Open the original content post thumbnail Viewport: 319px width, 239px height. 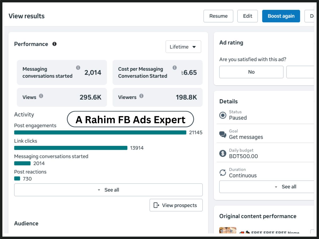[x=228, y=230]
